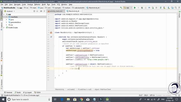Click the Make Project hammer icon
This screenshot has height=102, width=181.
click(121, 8)
